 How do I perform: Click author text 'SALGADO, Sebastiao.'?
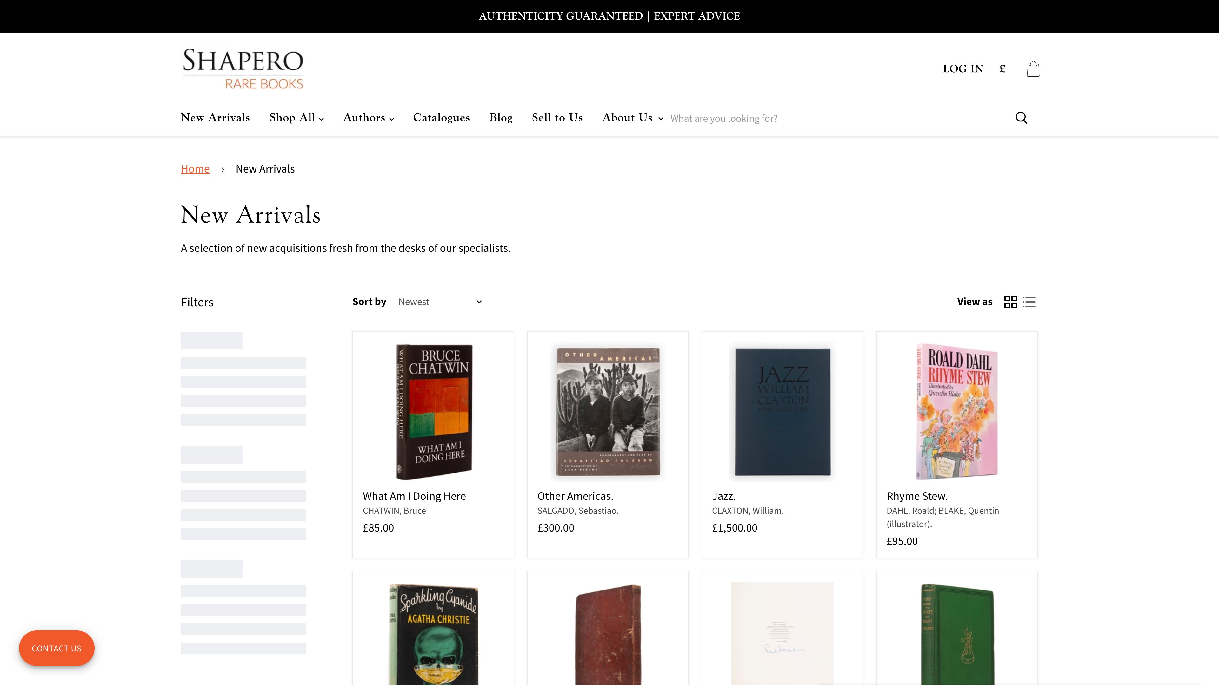coord(578,511)
